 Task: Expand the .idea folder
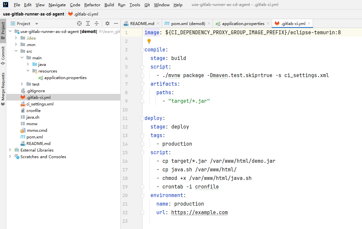[16, 38]
